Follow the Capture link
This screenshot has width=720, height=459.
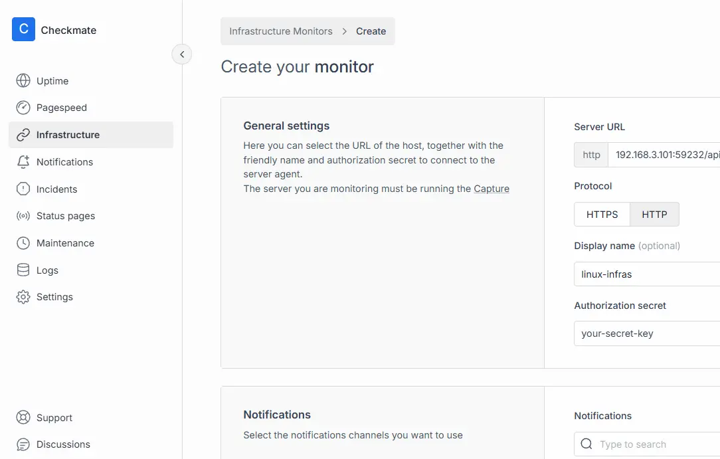click(492, 189)
